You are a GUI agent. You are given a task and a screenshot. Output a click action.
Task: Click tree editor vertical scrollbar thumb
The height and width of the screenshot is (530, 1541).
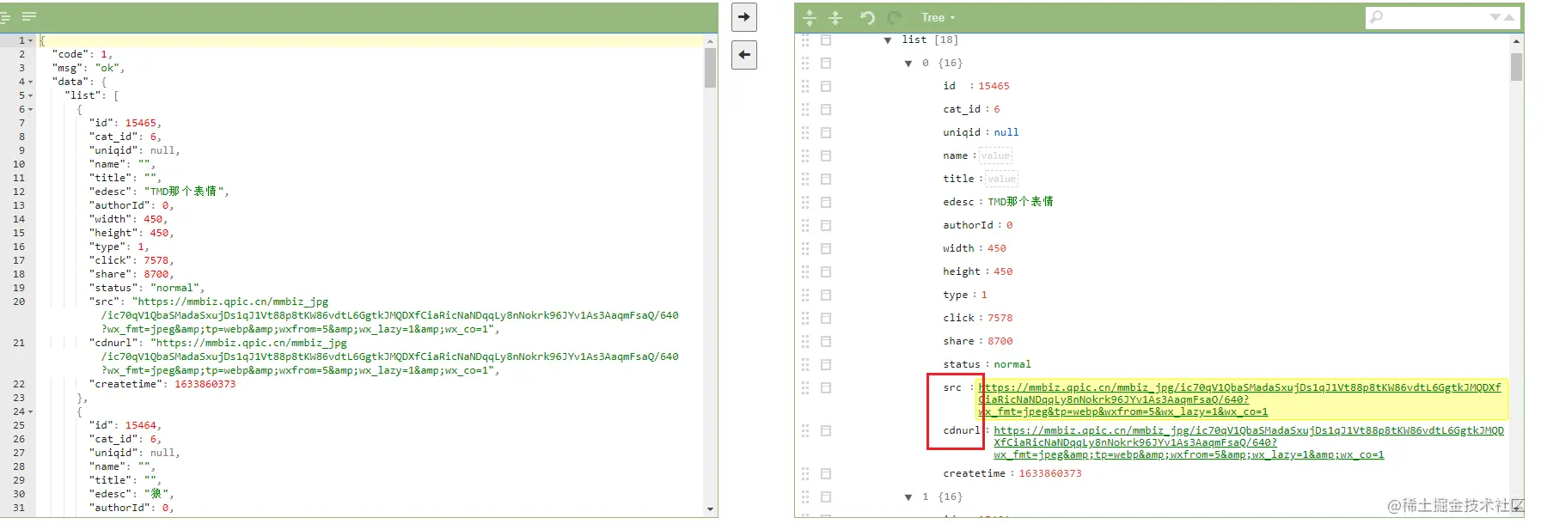click(1517, 67)
